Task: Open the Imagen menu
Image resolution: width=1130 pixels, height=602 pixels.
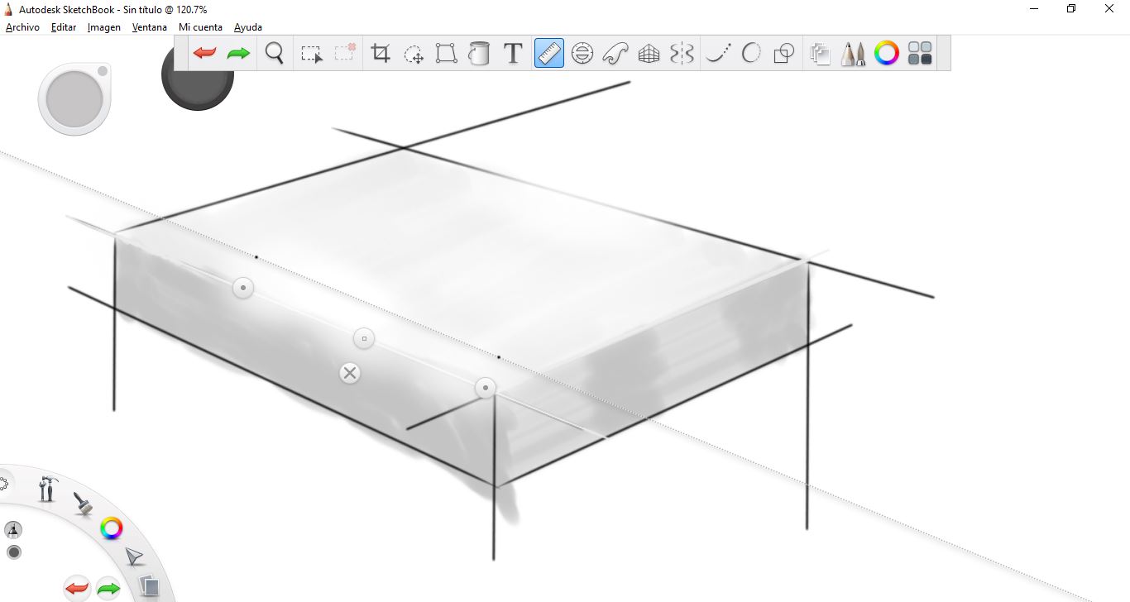Action: [104, 27]
